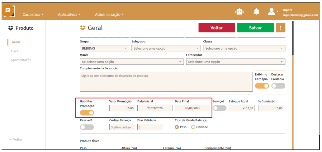322x152 pixels.
Task: Click the Dias Validade field
Action: [x=150, y=127]
